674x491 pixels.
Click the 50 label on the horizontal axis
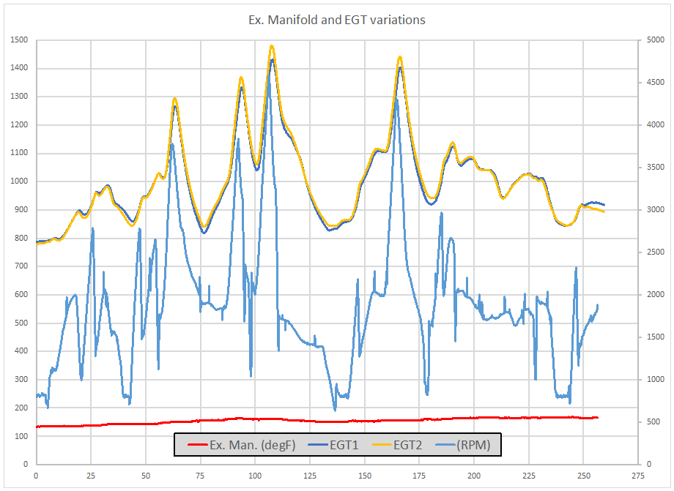coord(145,474)
